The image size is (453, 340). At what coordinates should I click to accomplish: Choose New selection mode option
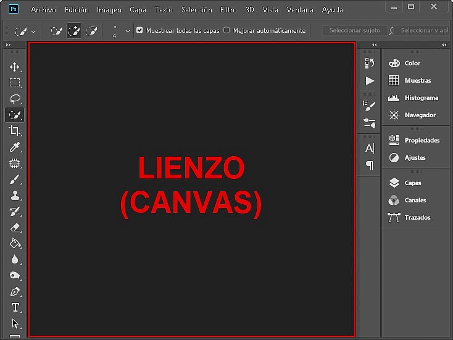(x=57, y=31)
